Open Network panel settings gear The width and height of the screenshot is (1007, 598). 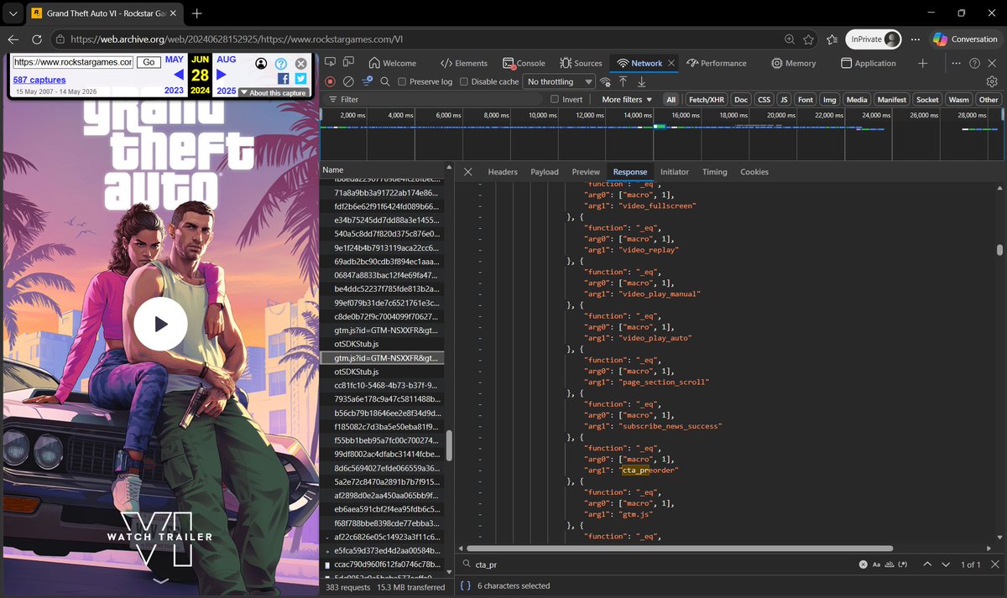coord(992,81)
